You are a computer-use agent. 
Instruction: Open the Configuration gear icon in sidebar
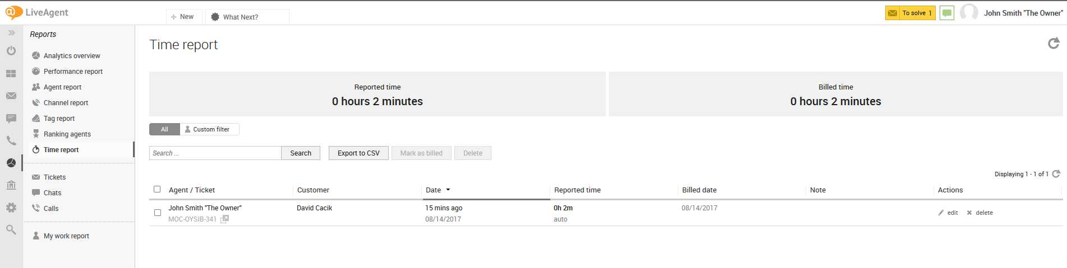pos(11,208)
